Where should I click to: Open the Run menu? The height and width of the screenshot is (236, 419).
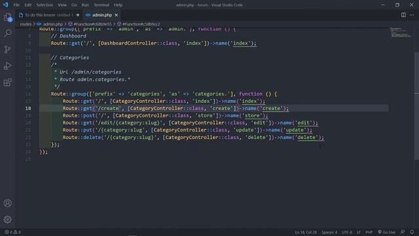coord(85,5)
